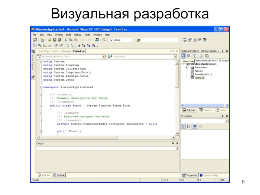Switch to the Task List tab
The image size is (260, 195).
[x=44, y=175]
